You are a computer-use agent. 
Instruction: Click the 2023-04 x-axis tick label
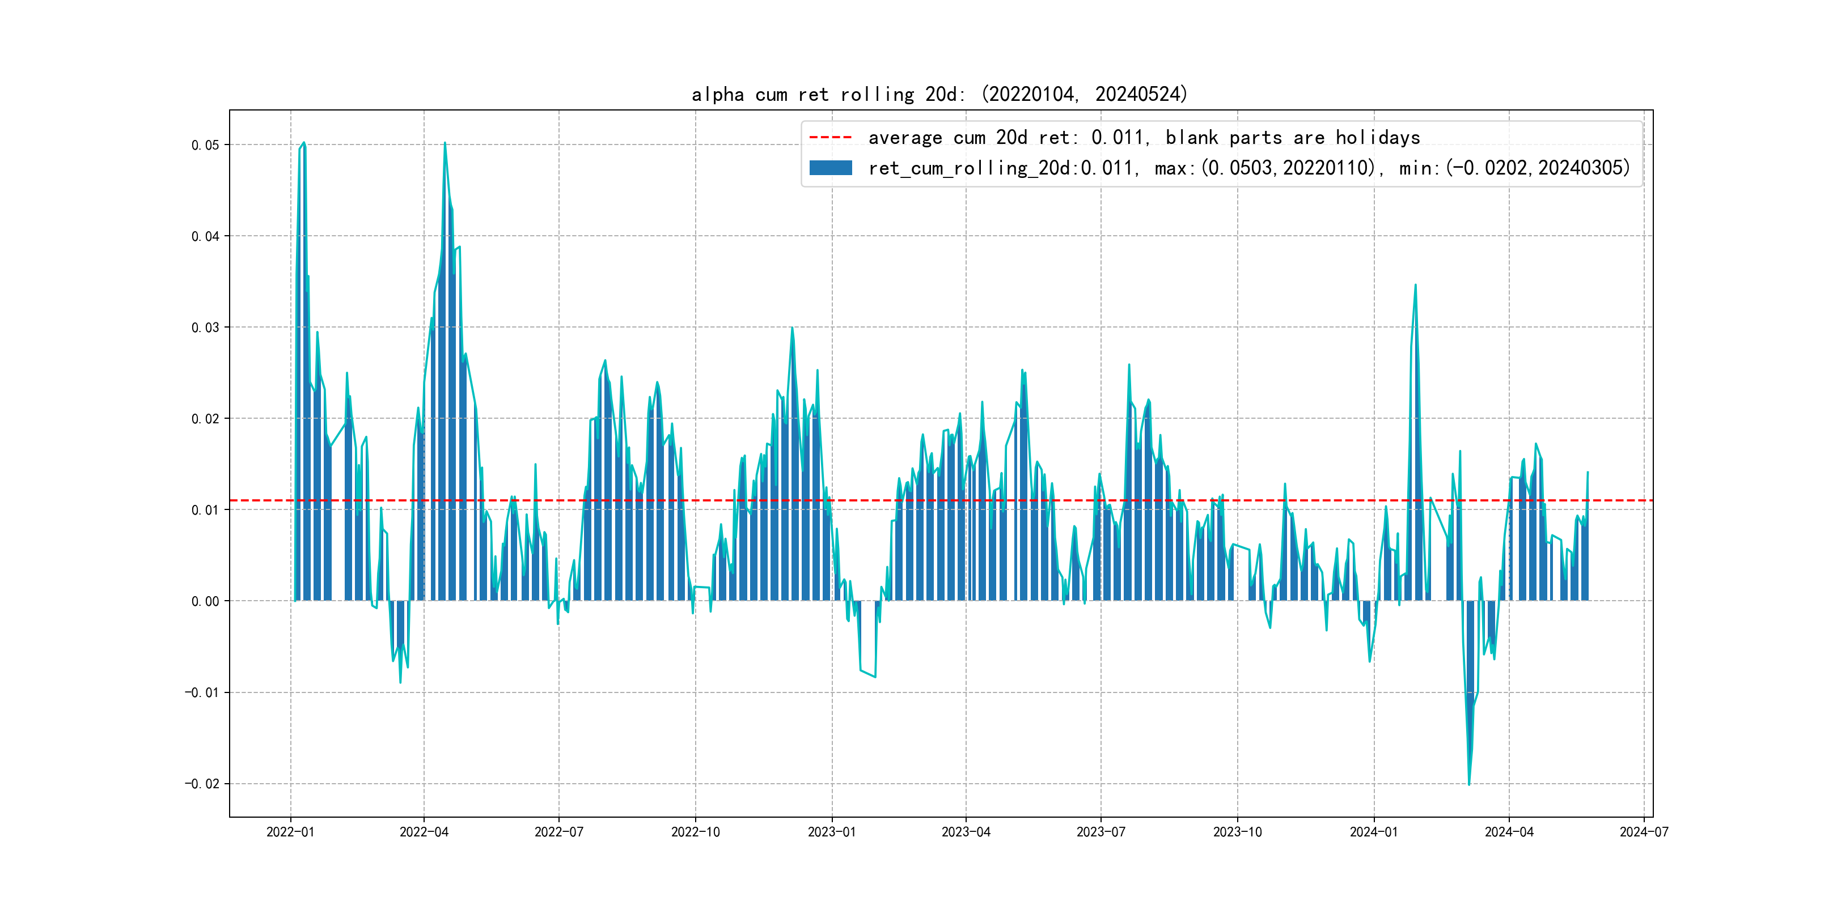[966, 832]
